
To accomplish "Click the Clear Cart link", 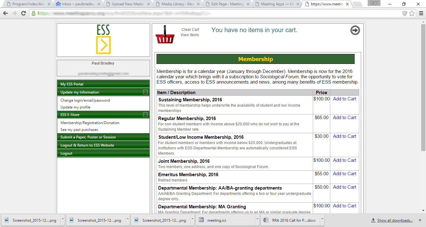I will tap(190, 29).
